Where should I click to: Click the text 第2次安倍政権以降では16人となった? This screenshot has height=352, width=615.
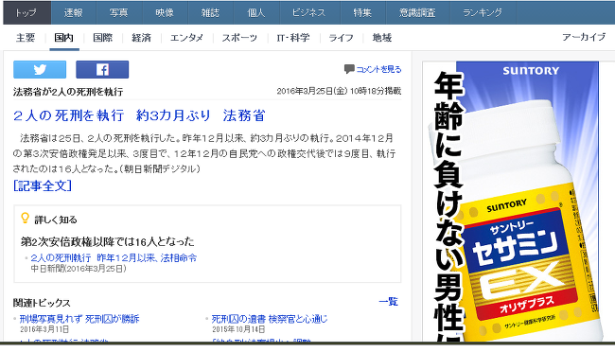(108, 241)
